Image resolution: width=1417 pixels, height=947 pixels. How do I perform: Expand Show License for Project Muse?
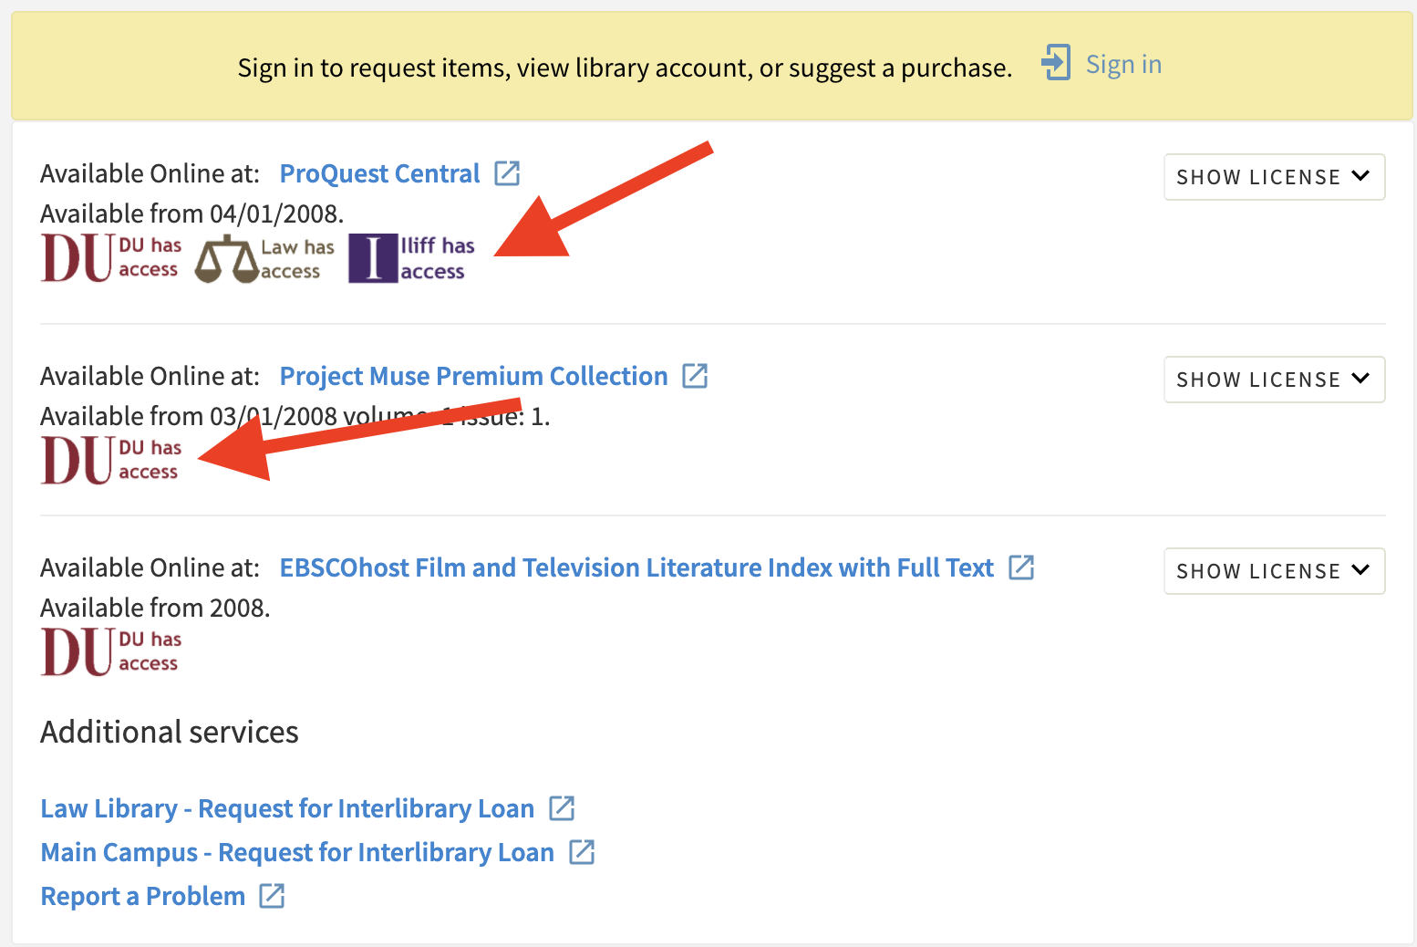1274,380
